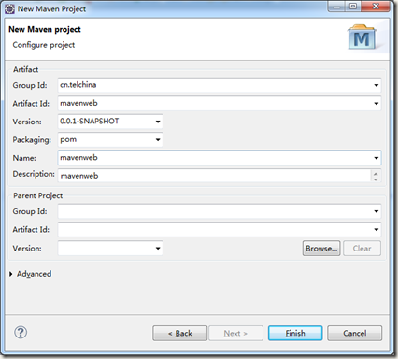Click the help question mark icon

21,333
